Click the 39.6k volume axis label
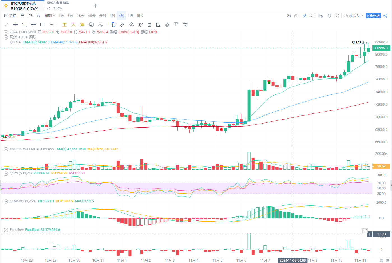The height and width of the screenshot is (263, 392). [x=381, y=166]
